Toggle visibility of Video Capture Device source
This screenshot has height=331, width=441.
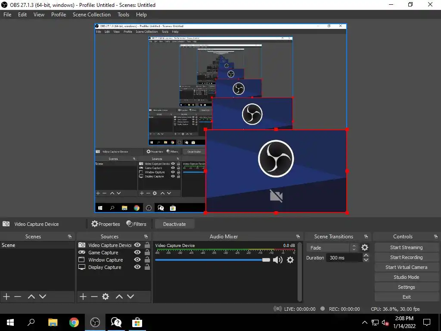pos(137,245)
